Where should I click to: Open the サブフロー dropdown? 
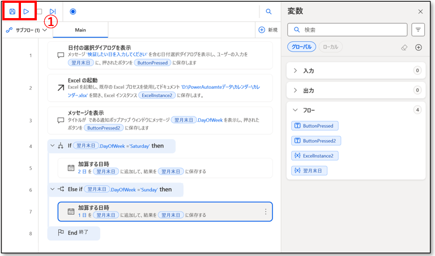[x=26, y=30]
